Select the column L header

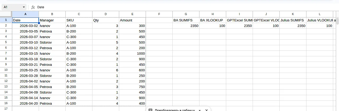point(320,14)
